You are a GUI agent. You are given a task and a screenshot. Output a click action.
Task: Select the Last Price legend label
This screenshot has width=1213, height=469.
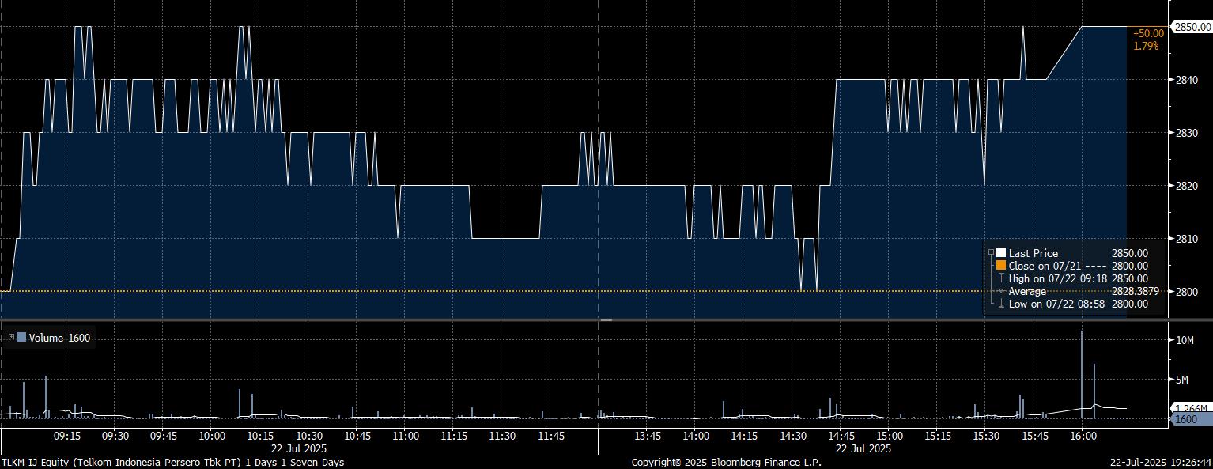point(1033,253)
